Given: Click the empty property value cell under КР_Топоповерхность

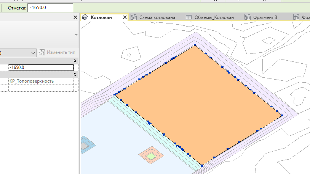Looking at the screenshot, I should [41, 88].
